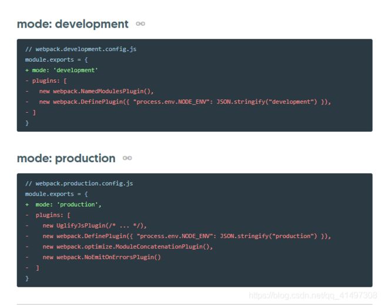Click the "mode: development" heading
This screenshot has height=305, width=382.
(x=73, y=24)
